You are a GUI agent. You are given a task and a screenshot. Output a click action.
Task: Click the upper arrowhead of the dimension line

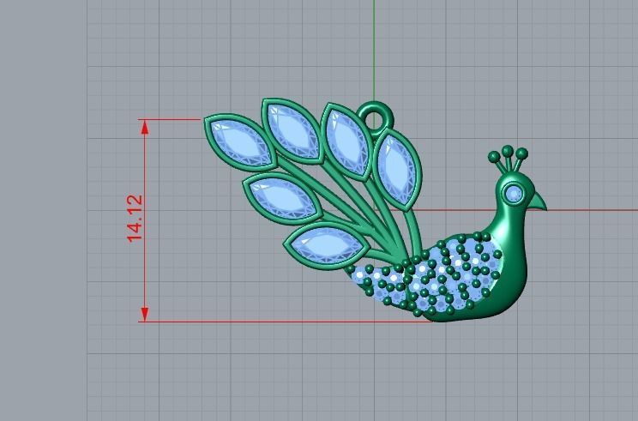pyautogui.click(x=144, y=127)
